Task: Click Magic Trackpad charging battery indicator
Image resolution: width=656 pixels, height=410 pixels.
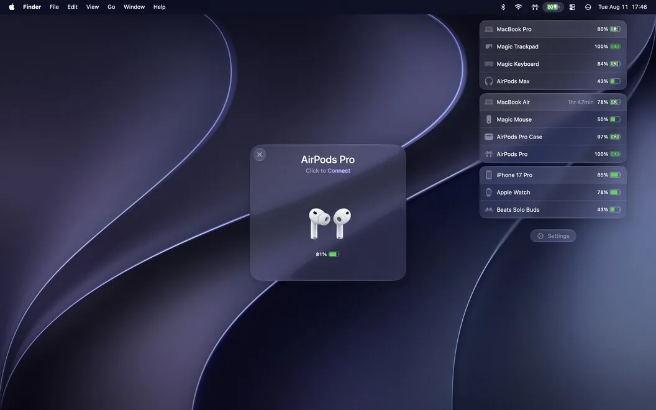Action: click(615, 47)
